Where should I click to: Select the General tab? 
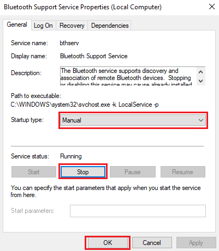point(17,25)
